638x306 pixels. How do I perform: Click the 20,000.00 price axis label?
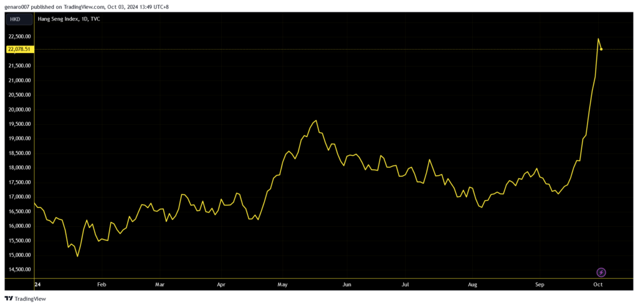click(19, 109)
